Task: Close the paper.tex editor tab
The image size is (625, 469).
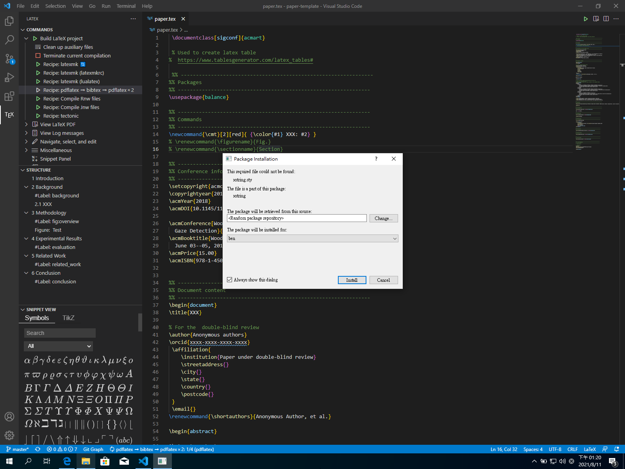Action: pos(183,19)
